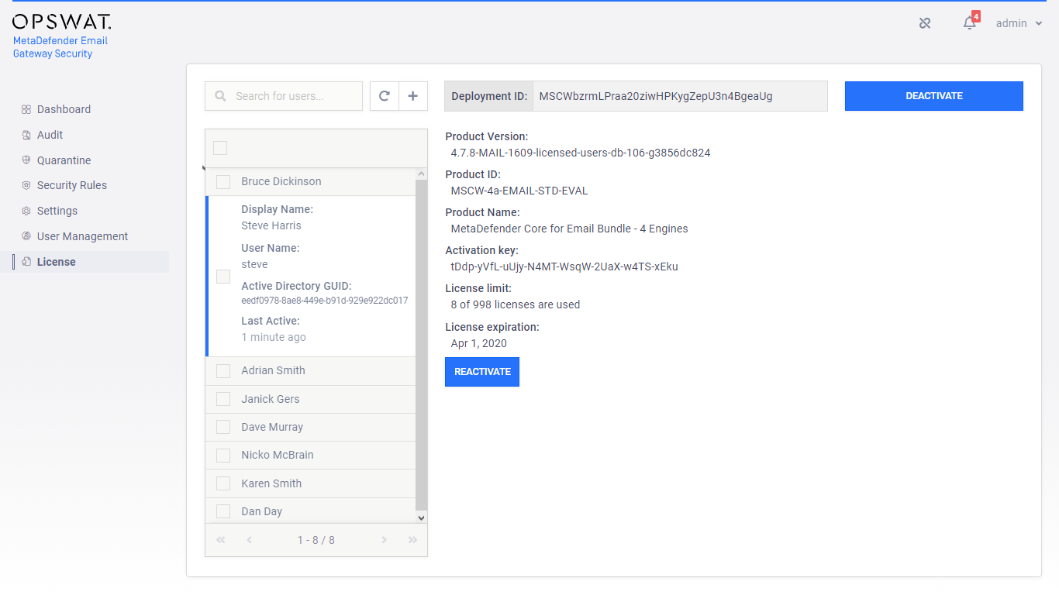Open the User Management page

tap(82, 236)
